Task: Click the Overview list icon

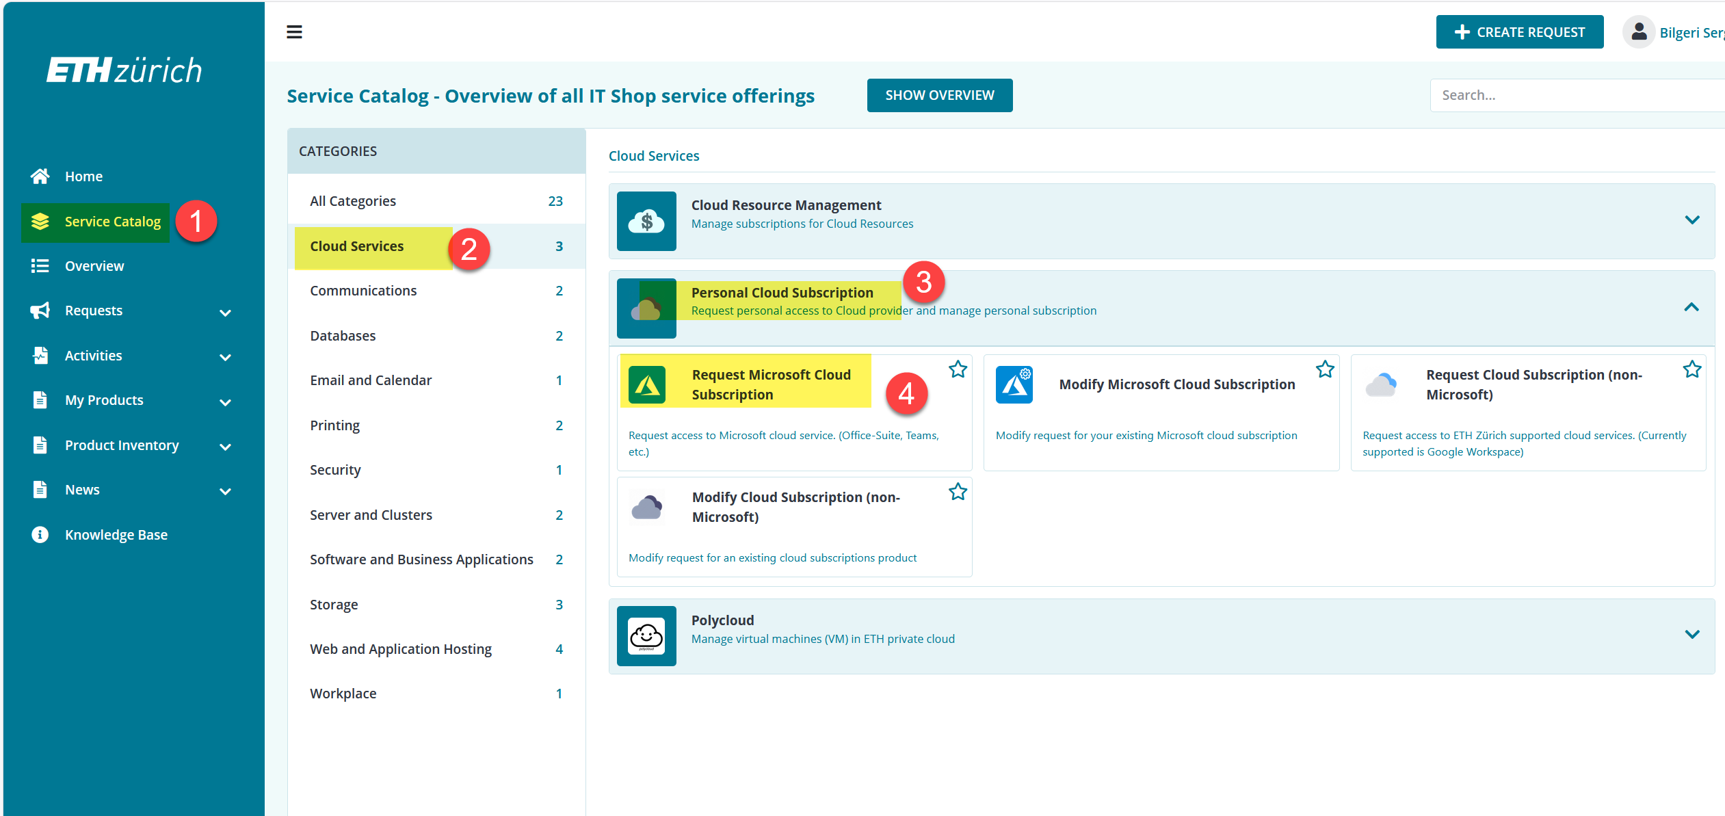Action: [40, 266]
